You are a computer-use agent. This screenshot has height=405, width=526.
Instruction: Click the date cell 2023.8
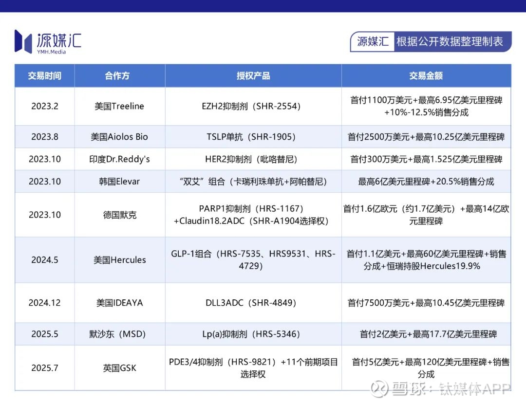[45, 137]
